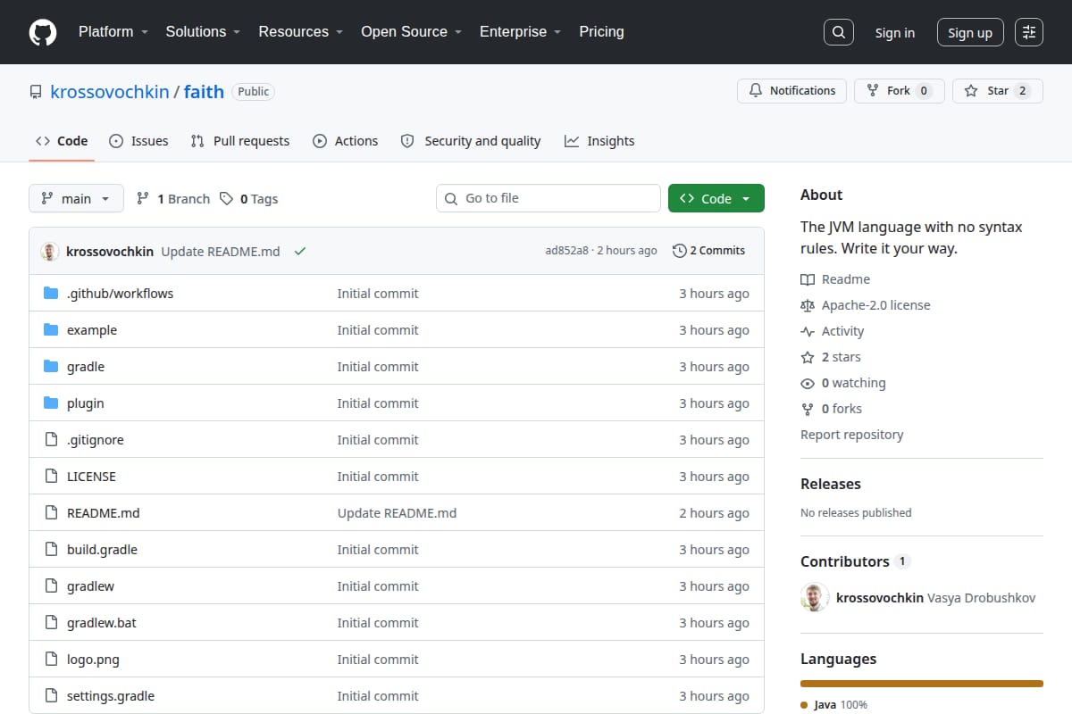Click file icon beside .gitignore

pos(51,440)
